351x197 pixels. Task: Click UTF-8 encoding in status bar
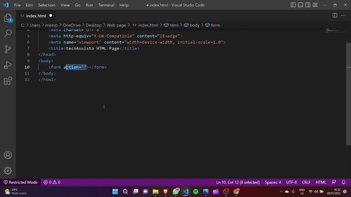tap(291, 182)
